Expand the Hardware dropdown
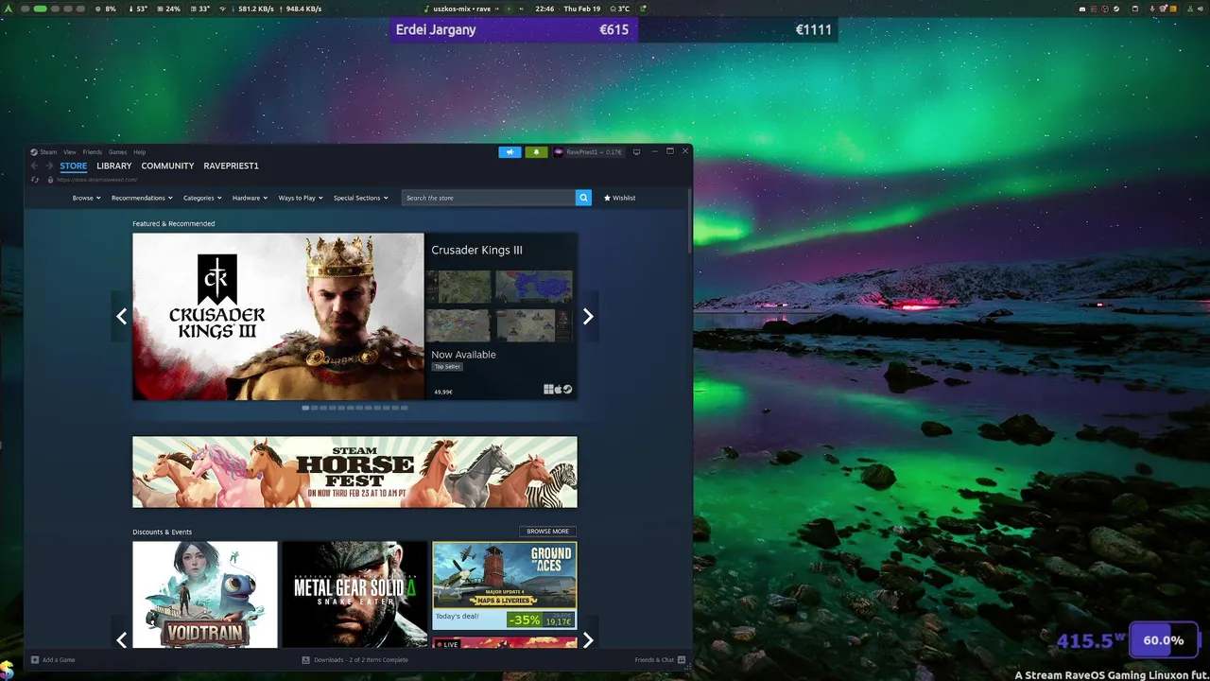Image resolution: width=1210 pixels, height=681 pixels. 250,198
